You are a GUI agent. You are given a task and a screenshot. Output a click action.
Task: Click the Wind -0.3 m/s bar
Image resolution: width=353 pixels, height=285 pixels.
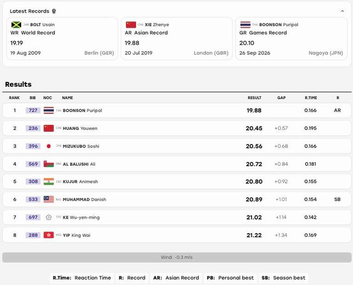tap(177, 257)
